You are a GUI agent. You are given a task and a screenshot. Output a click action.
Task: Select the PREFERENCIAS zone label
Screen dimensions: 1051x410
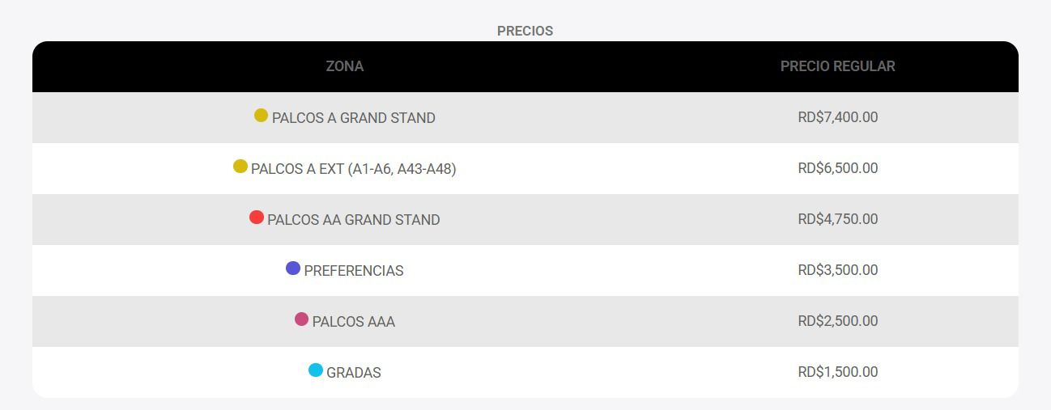coord(353,271)
